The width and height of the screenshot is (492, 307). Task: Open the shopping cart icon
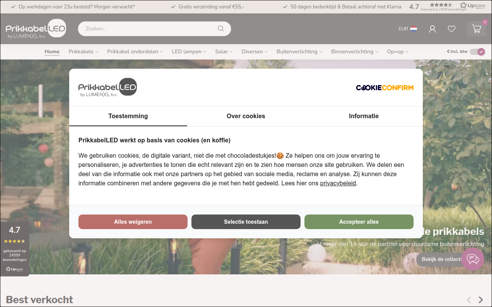[477, 29]
